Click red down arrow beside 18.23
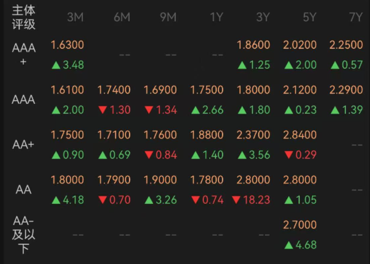Image resolution: width=370 pixels, height=264 pixels. pos(236,200)
